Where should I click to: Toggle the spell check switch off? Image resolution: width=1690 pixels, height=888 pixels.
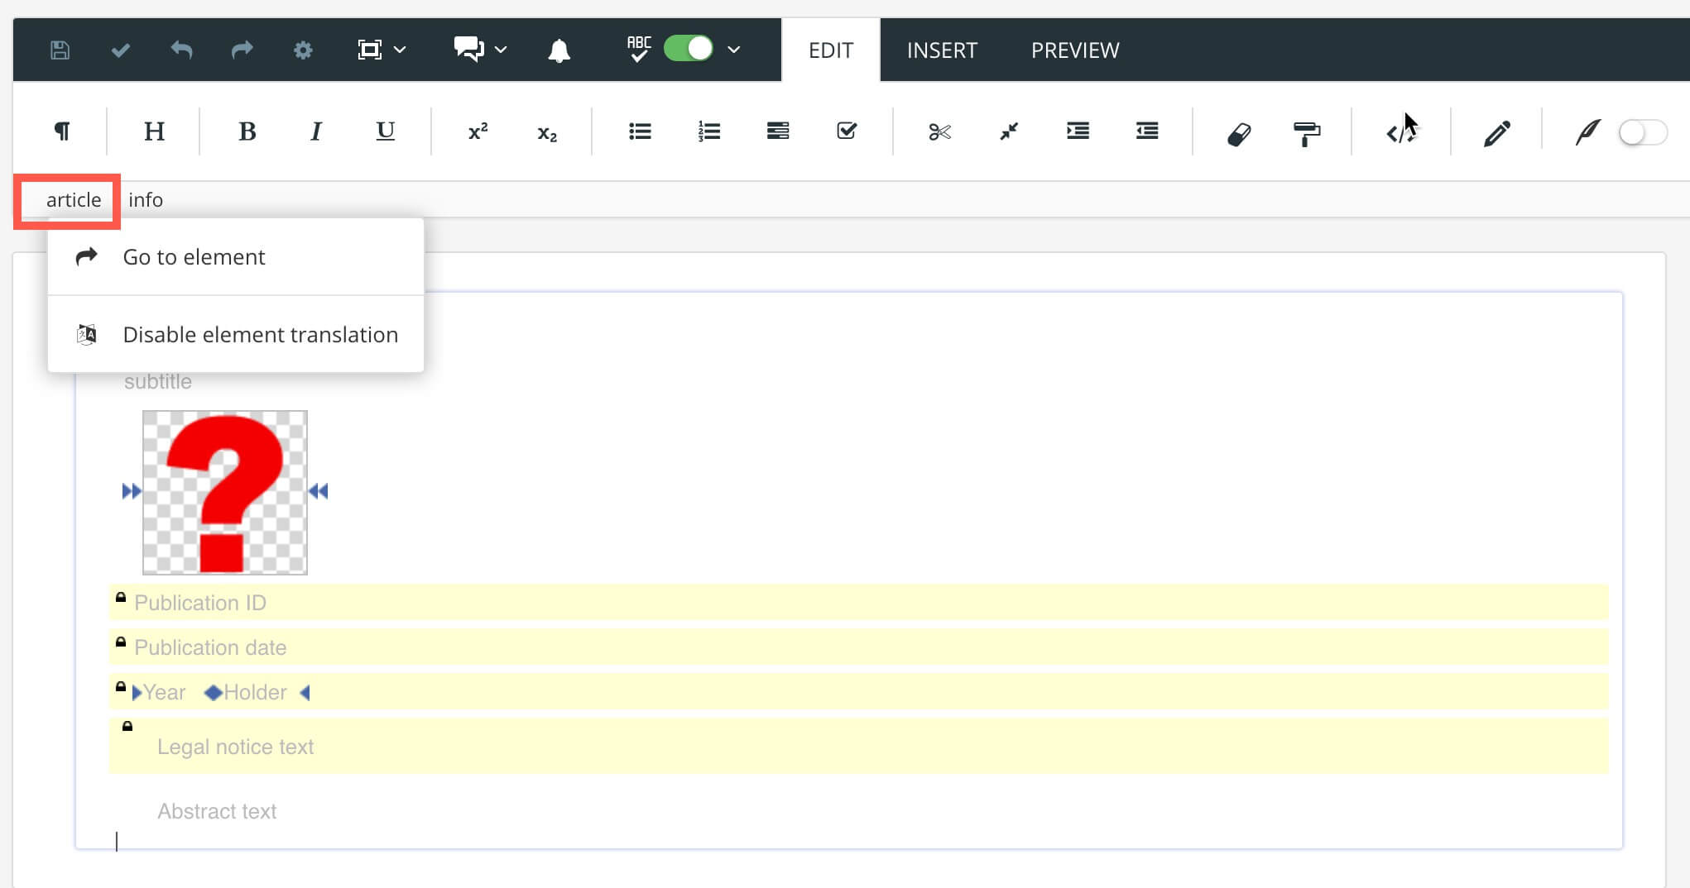pos(688,50)
